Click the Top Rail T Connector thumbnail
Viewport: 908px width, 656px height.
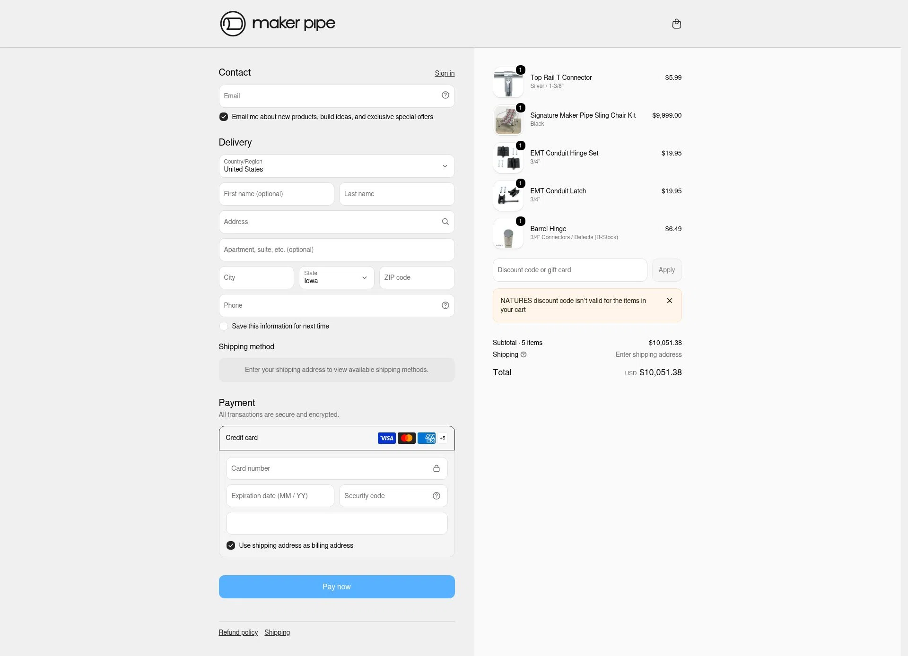[508, 82]
